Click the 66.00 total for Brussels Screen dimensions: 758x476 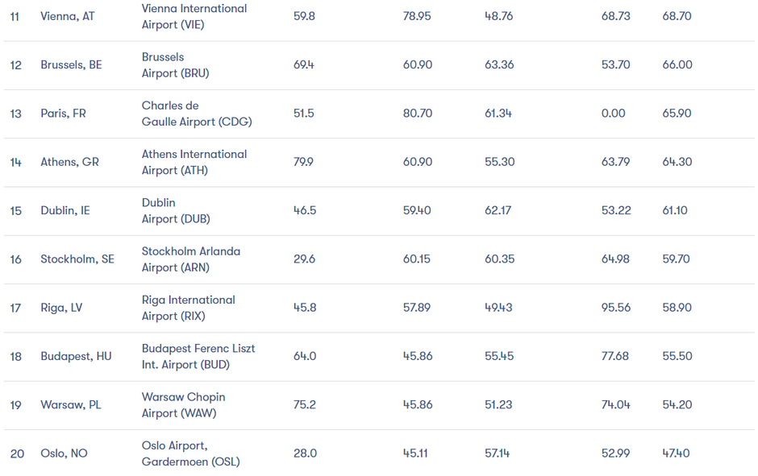click(x=677, y=65)
